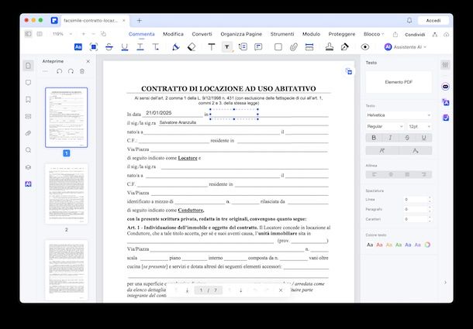Open the notifications bell

(x=409, y=20)
